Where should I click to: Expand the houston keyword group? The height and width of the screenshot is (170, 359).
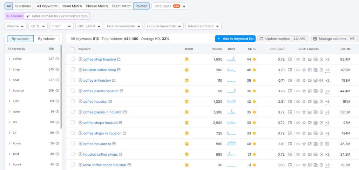tap(9, 90)
